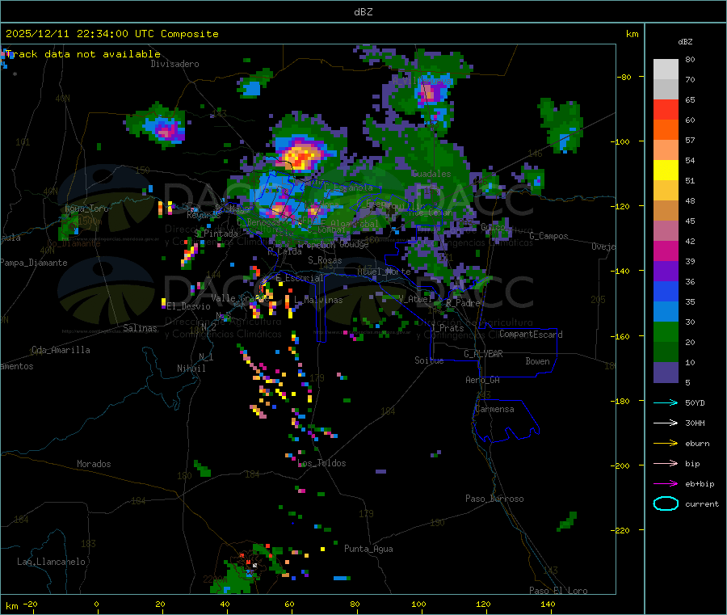Screen dimensions: 727x615
Task: Select the green 30–20 dBZ legend swatch
Action: pos(666,331)
